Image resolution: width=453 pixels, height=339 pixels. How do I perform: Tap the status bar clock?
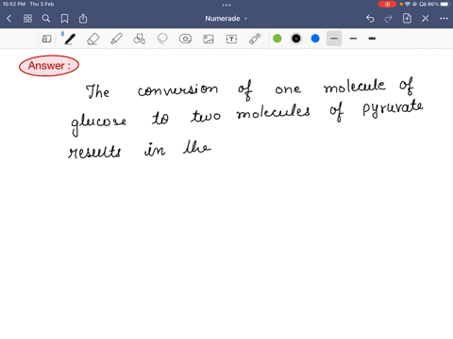[14, 4]
